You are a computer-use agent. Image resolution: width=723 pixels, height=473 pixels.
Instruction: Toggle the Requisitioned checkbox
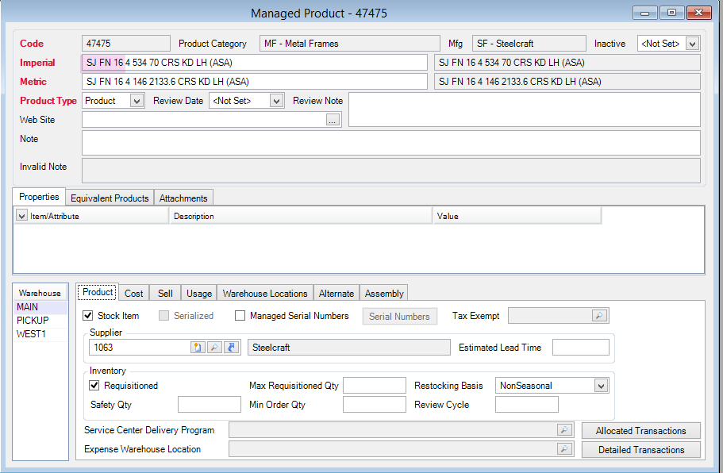click(x=95, y=386)
